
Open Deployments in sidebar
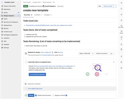pos(8,25)
